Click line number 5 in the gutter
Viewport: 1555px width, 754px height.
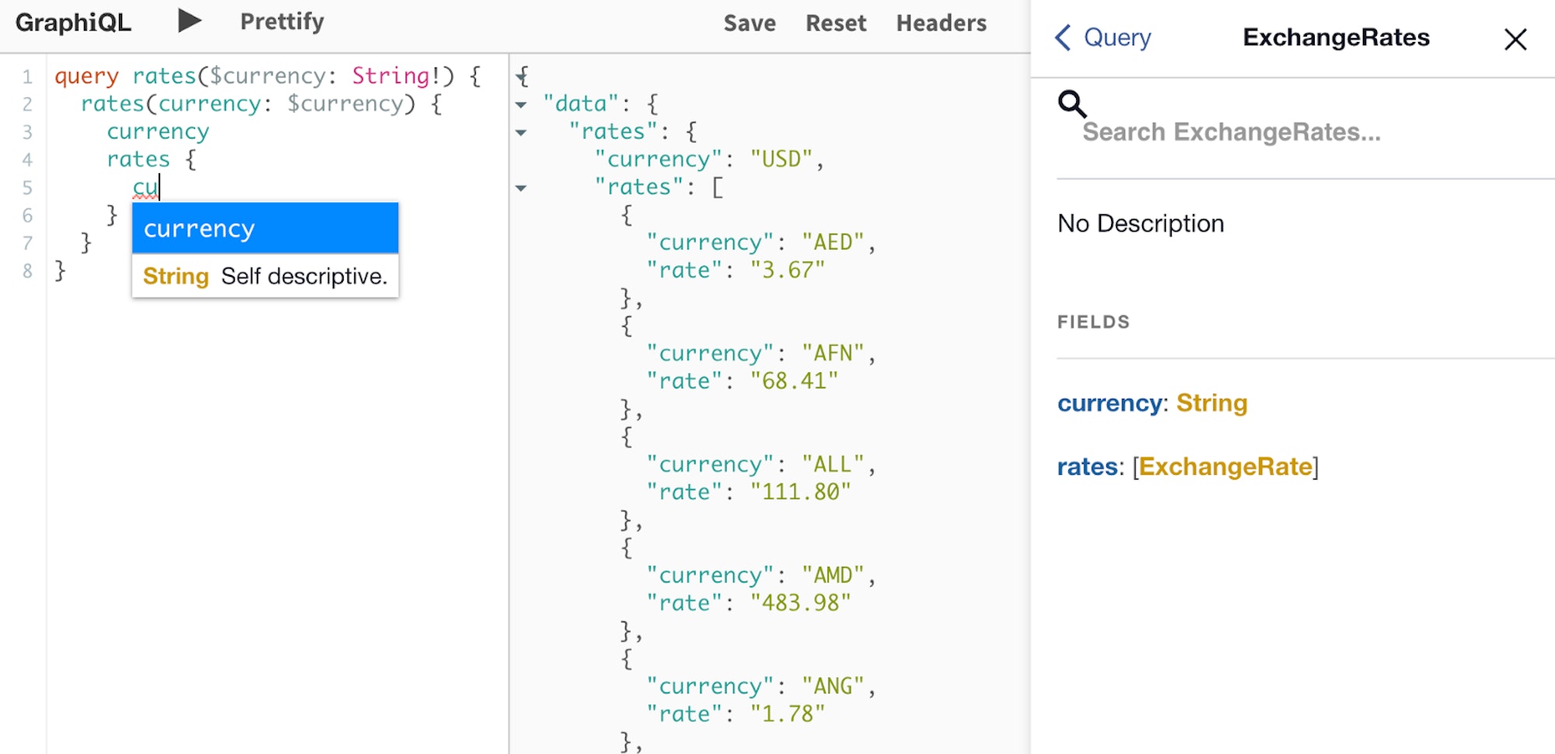[27, 188]
